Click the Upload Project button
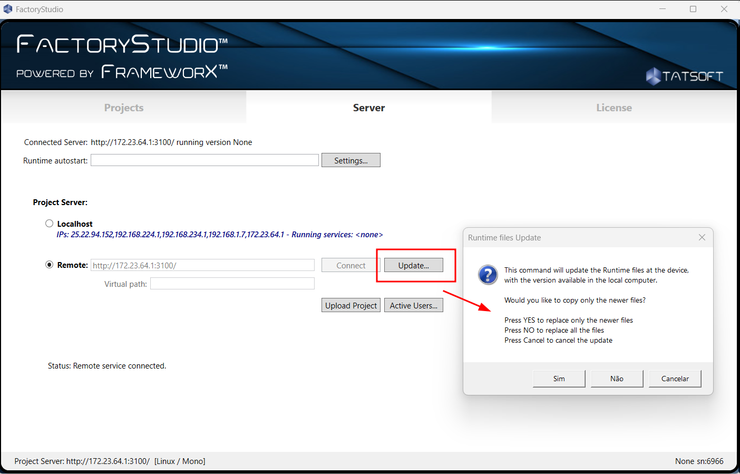The height and width of the screenshot is (474, 740). tap(350, 305)
